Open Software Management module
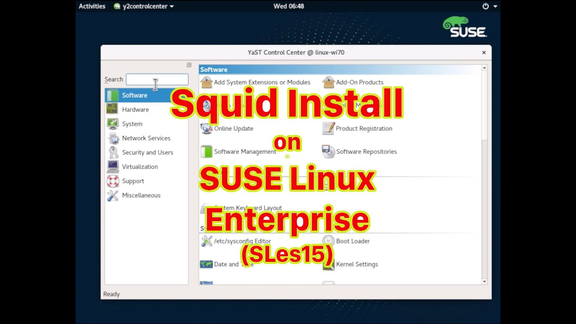Image resolution: width=576 pixels, height=324 pixels. click(x=238, y=152)
